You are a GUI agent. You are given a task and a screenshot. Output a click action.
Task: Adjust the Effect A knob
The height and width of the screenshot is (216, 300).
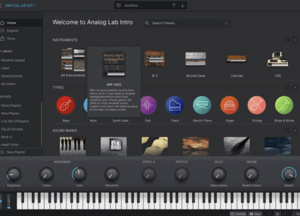(149, 174)
